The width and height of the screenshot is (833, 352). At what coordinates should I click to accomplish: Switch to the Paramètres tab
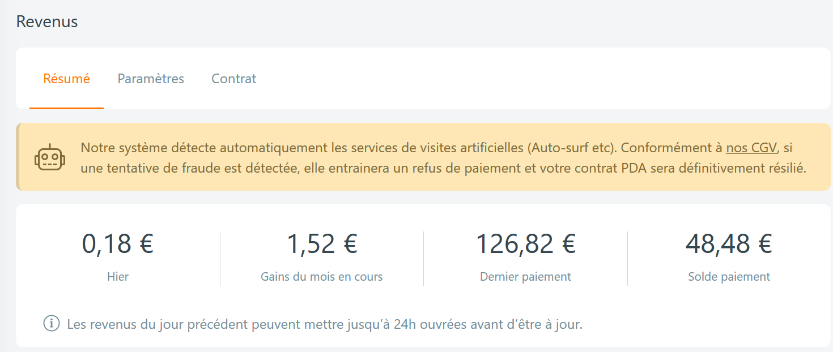click(151, 79)
